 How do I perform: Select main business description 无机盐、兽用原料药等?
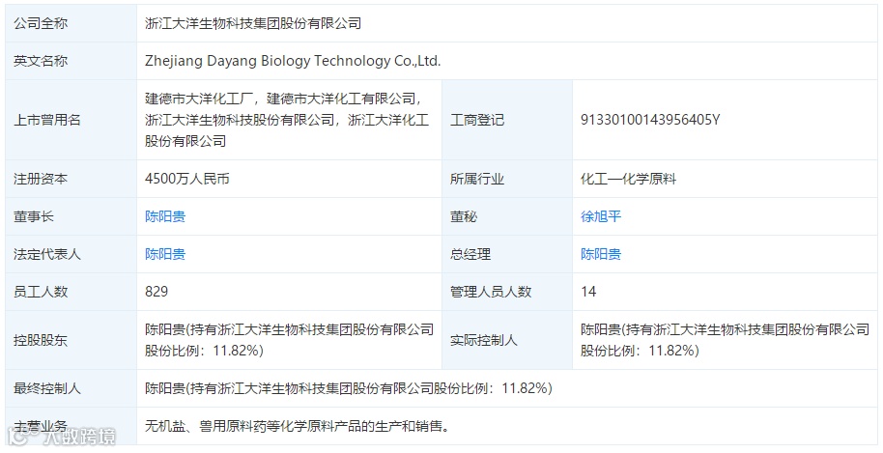[298, 426]
